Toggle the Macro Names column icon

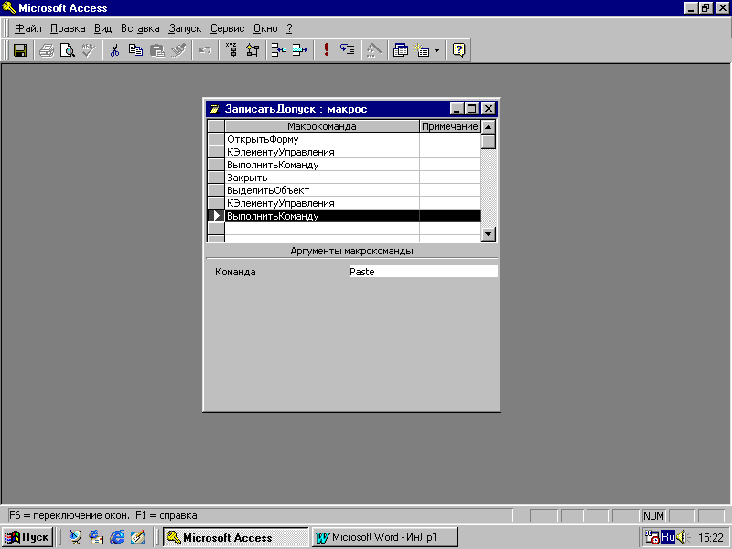pyautogui.click(x=231, y=50)
